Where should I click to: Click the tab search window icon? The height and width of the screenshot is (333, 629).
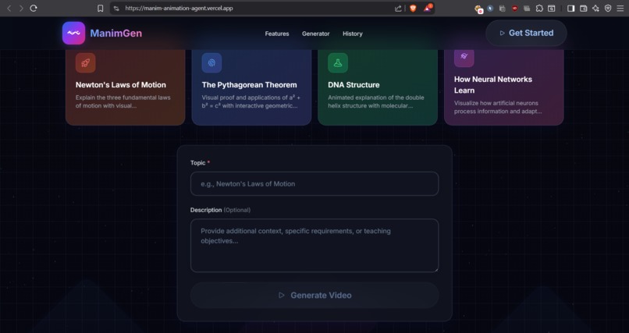pyautogui.click(x=552, y=8)
